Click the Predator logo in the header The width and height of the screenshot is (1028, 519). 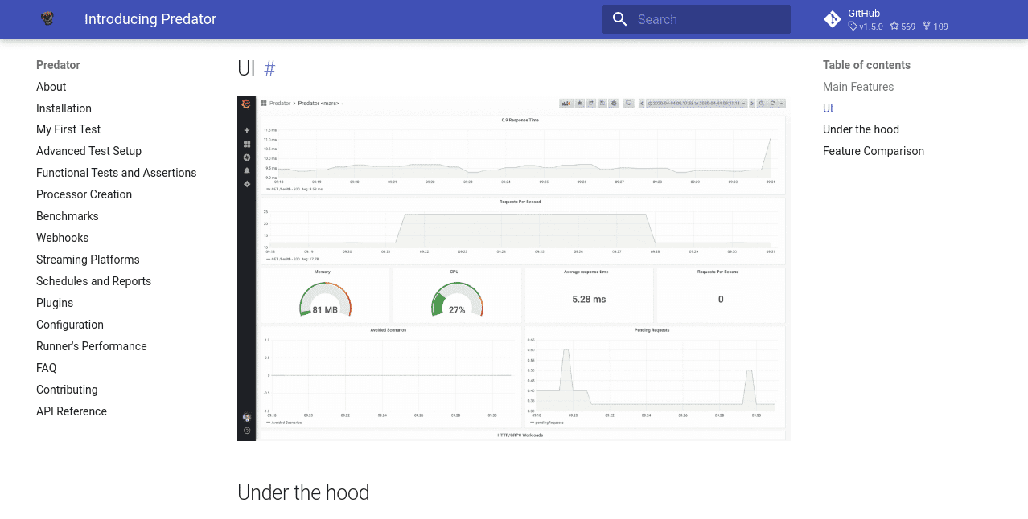(x=48, y=19)
